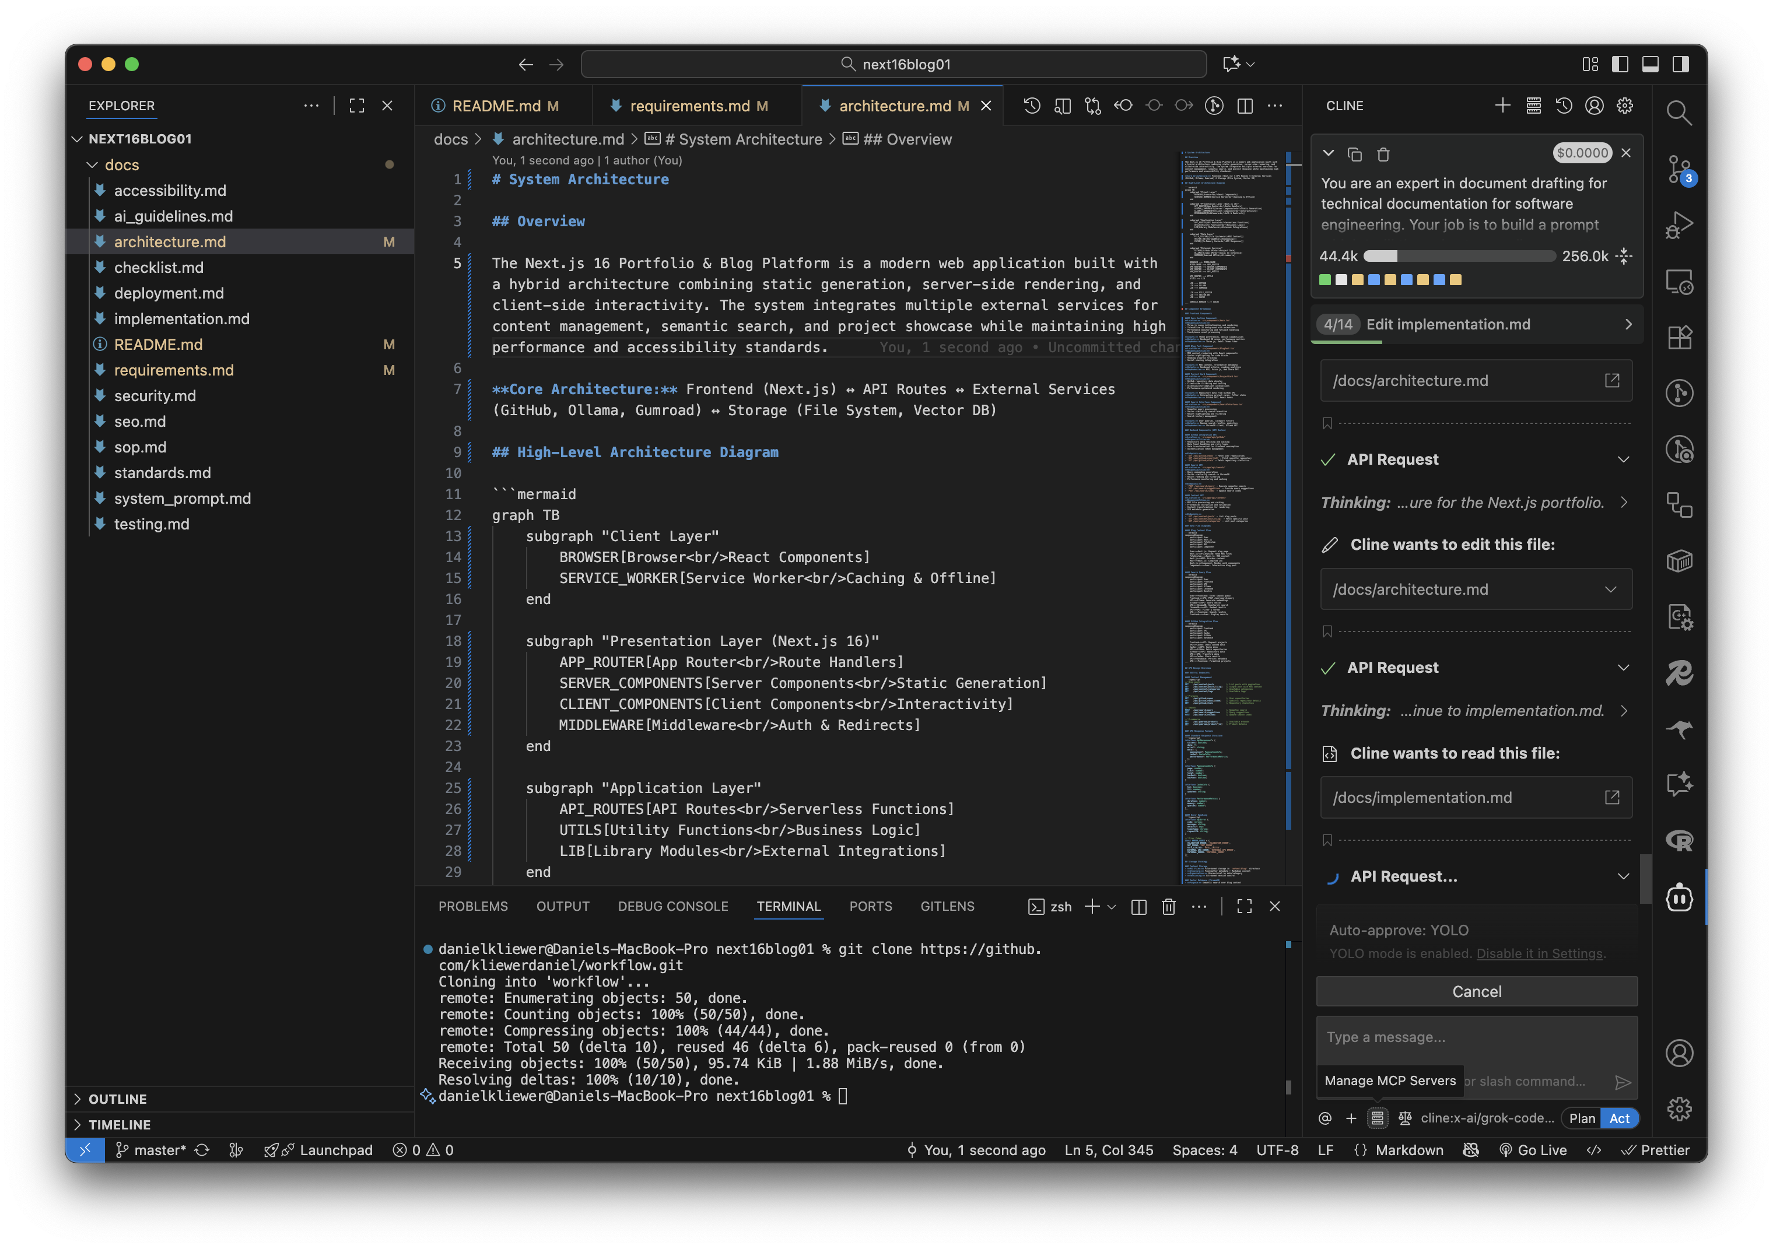The image size is (1773, 1249).
Task: Open Manage MCP Servers icon
Action: (1378, 1118)
